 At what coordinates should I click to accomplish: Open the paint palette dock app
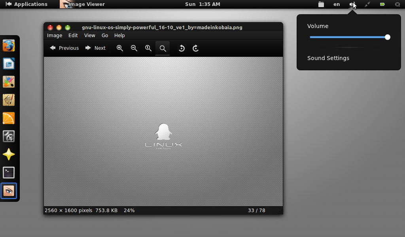[9, 82]
